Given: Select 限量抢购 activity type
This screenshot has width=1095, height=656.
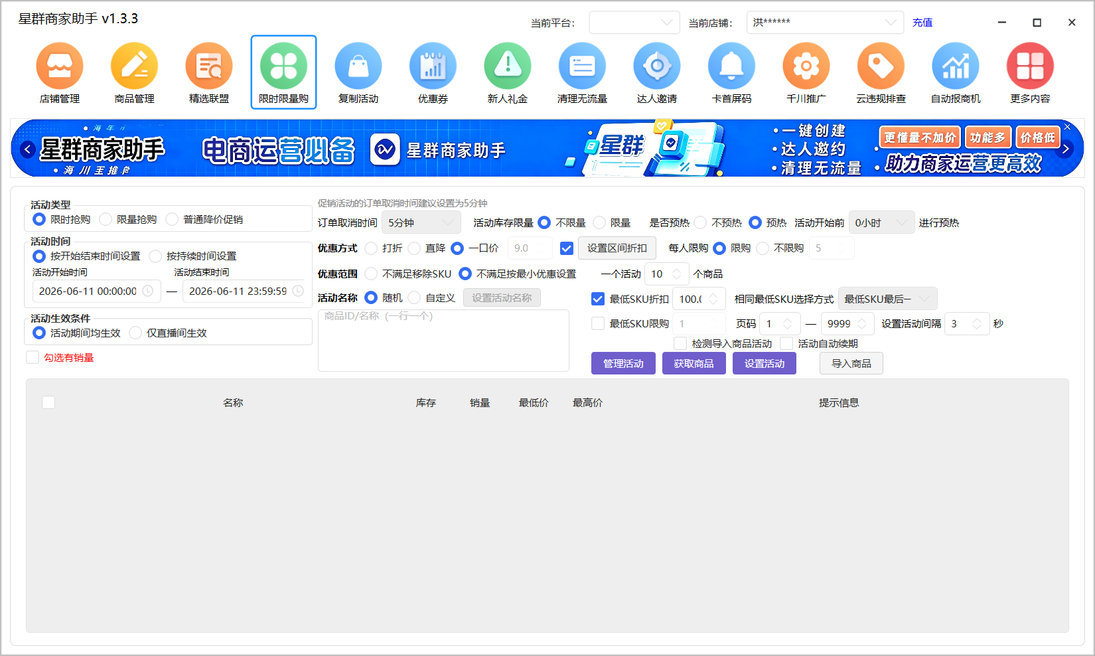Looking at the screenshot, I should coord(106,219).
